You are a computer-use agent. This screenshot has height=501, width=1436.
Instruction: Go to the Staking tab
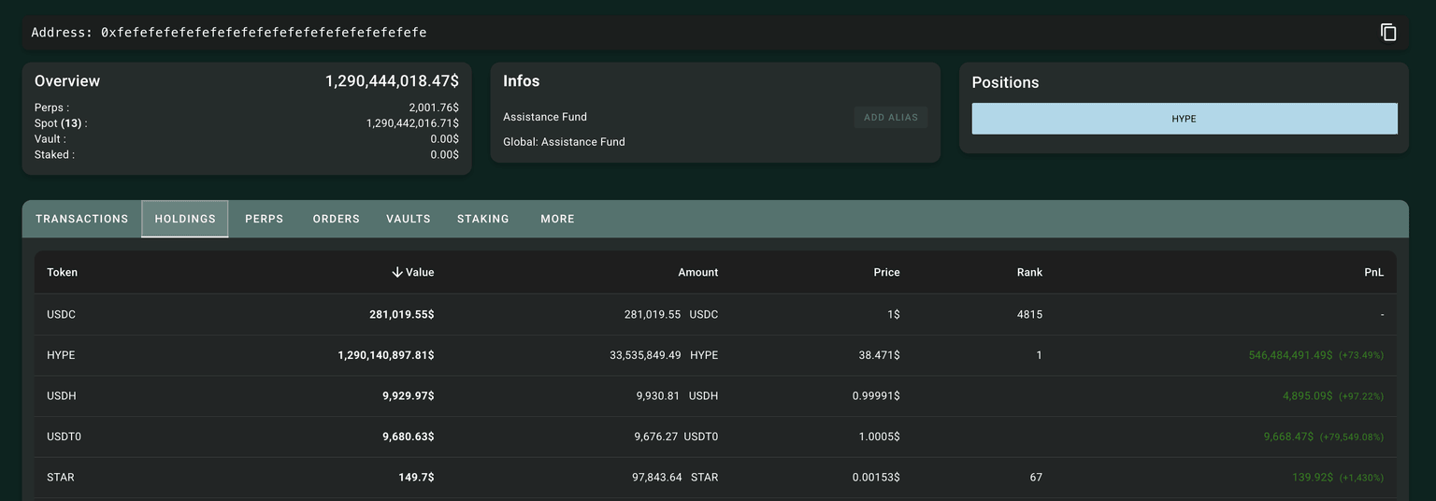482,219
